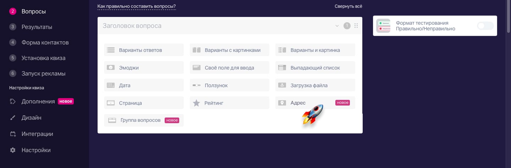Select the Адрес question type
This screenshot has width=511, height=168.
pos(315,103)
